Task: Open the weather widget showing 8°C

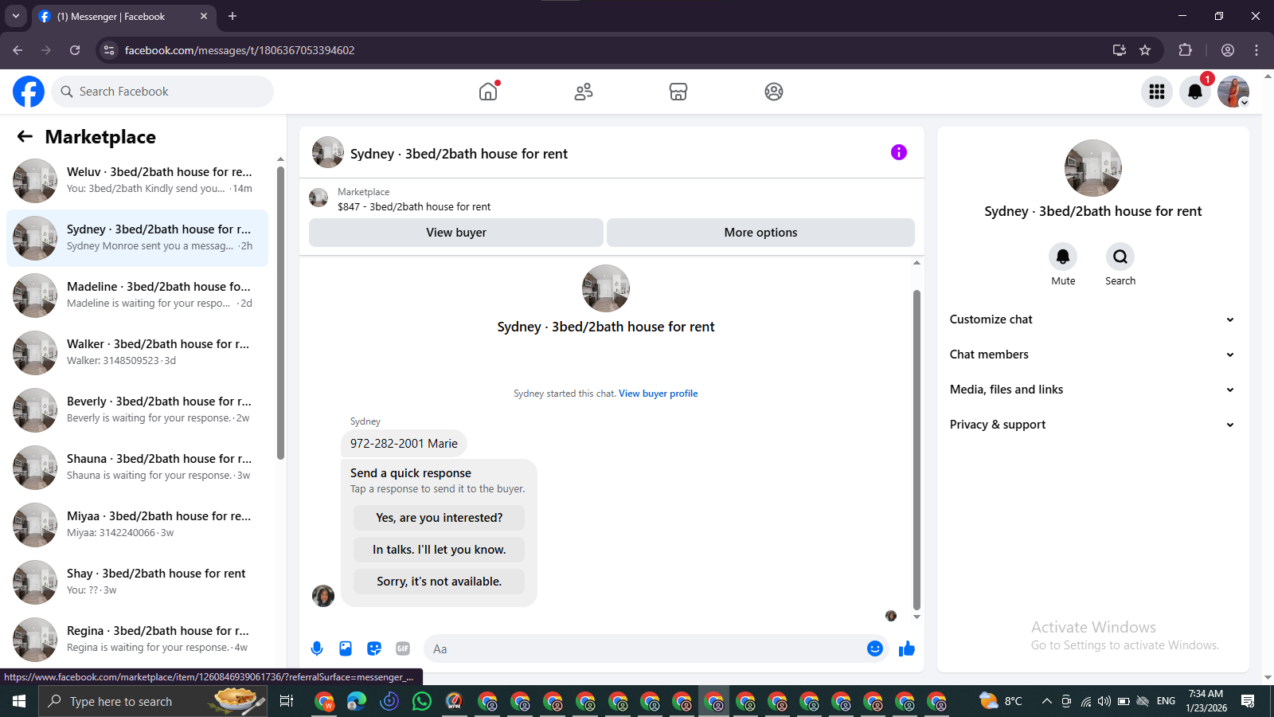Action: [1001, 701]
